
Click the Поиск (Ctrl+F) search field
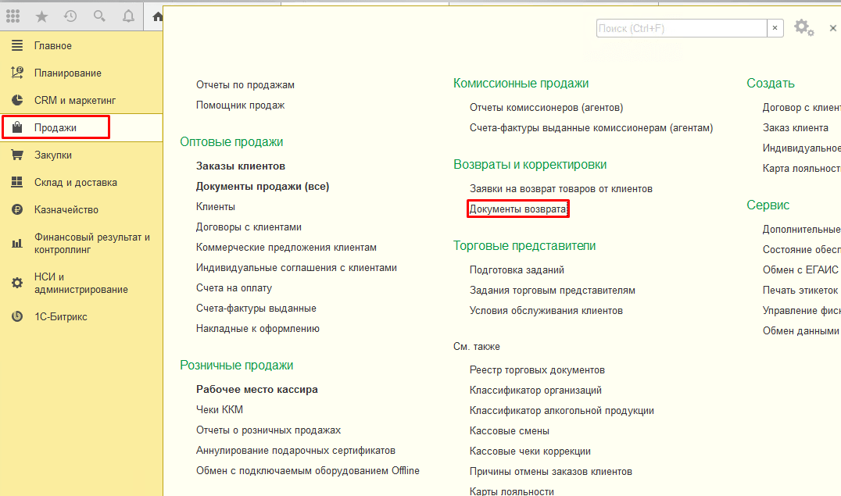pyautogui.click(x=682, y=28)
